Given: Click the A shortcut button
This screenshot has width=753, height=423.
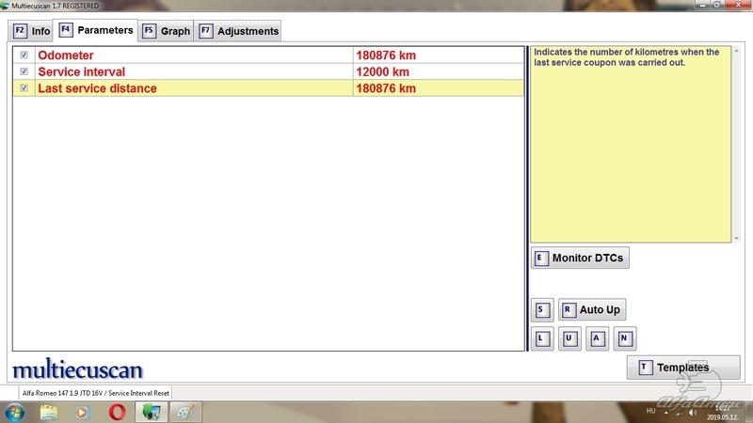Looking at the screenshot, I should [597, 338].
